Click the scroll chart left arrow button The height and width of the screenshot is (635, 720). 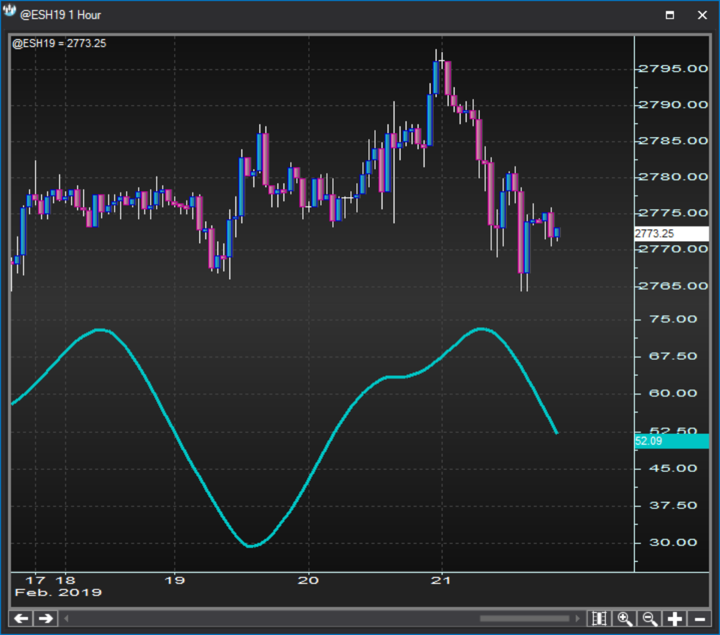point(21,618)
